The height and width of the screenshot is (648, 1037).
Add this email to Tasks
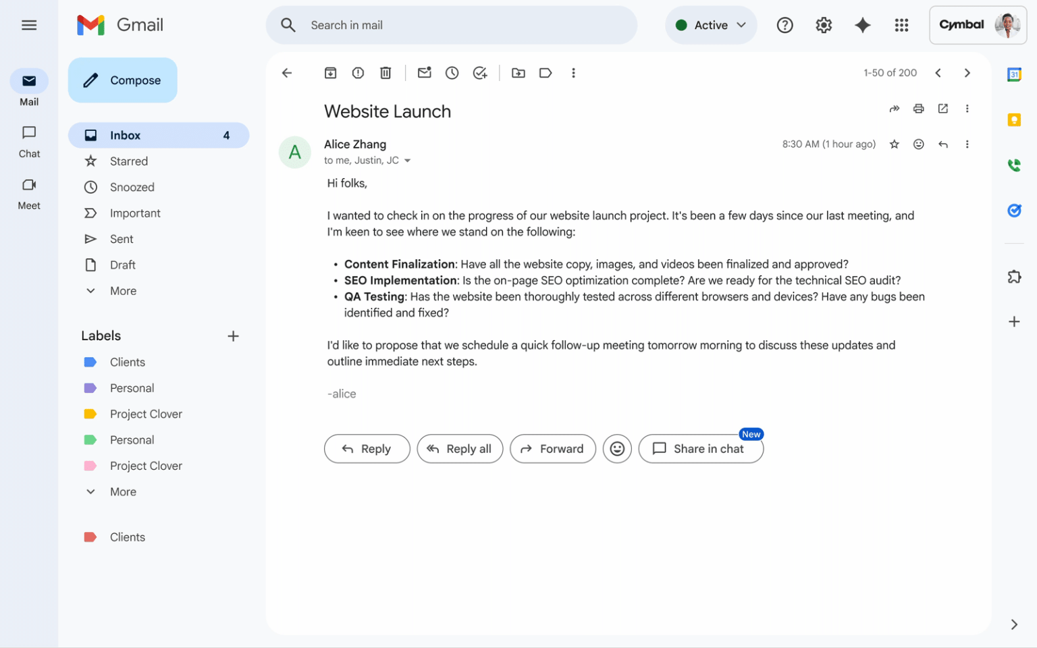480,72
